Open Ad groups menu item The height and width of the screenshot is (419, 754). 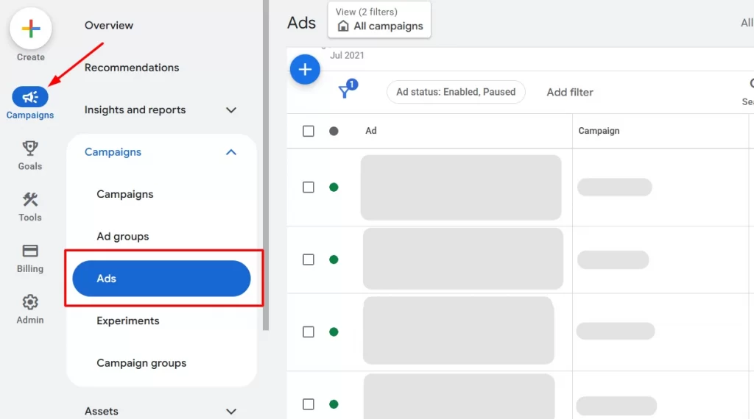click(123, 237)
